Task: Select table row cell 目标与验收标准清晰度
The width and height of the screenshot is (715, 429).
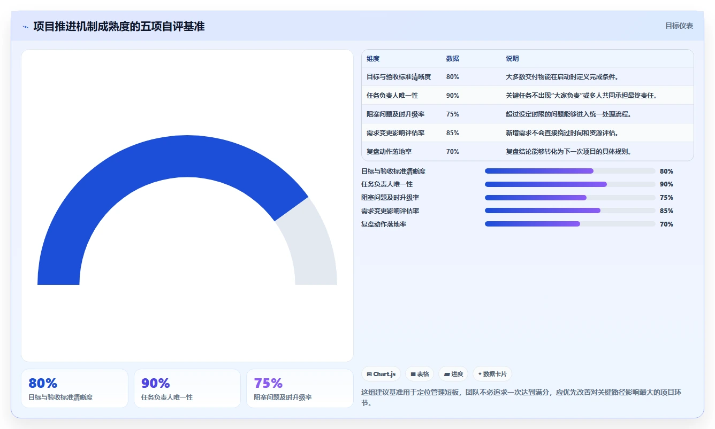Action: coord(399,77)
